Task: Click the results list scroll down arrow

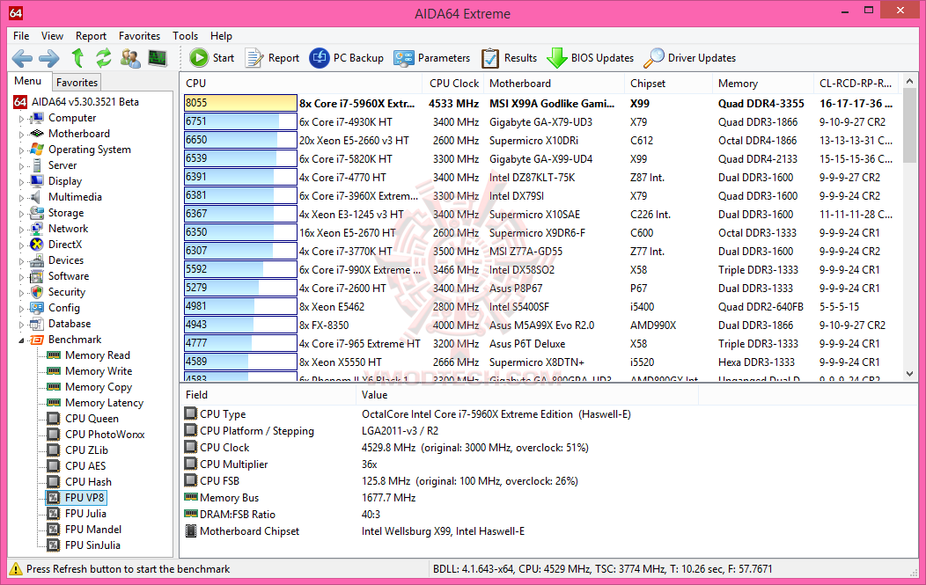Action: click(x=909, y=374)
